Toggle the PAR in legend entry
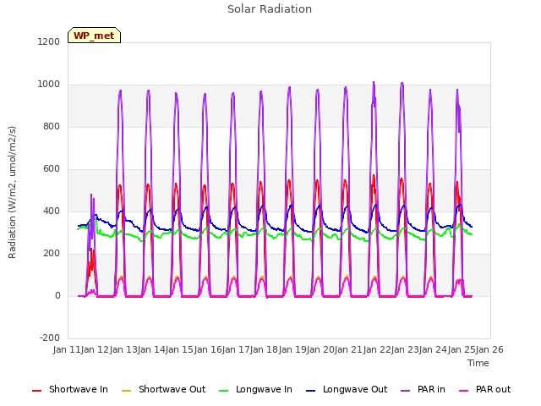Screen dimensions: 541x406 click(x=423, y=390)
